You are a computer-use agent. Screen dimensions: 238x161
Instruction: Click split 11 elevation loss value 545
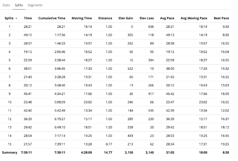click(x=151, y=111)
